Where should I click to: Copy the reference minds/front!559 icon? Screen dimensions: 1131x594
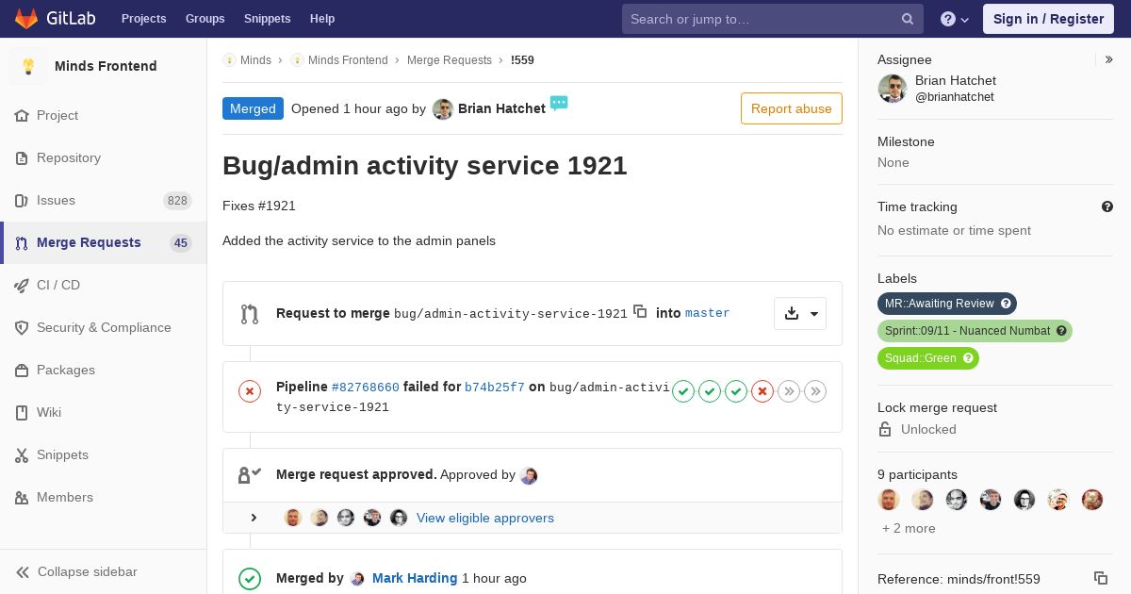1100,578
